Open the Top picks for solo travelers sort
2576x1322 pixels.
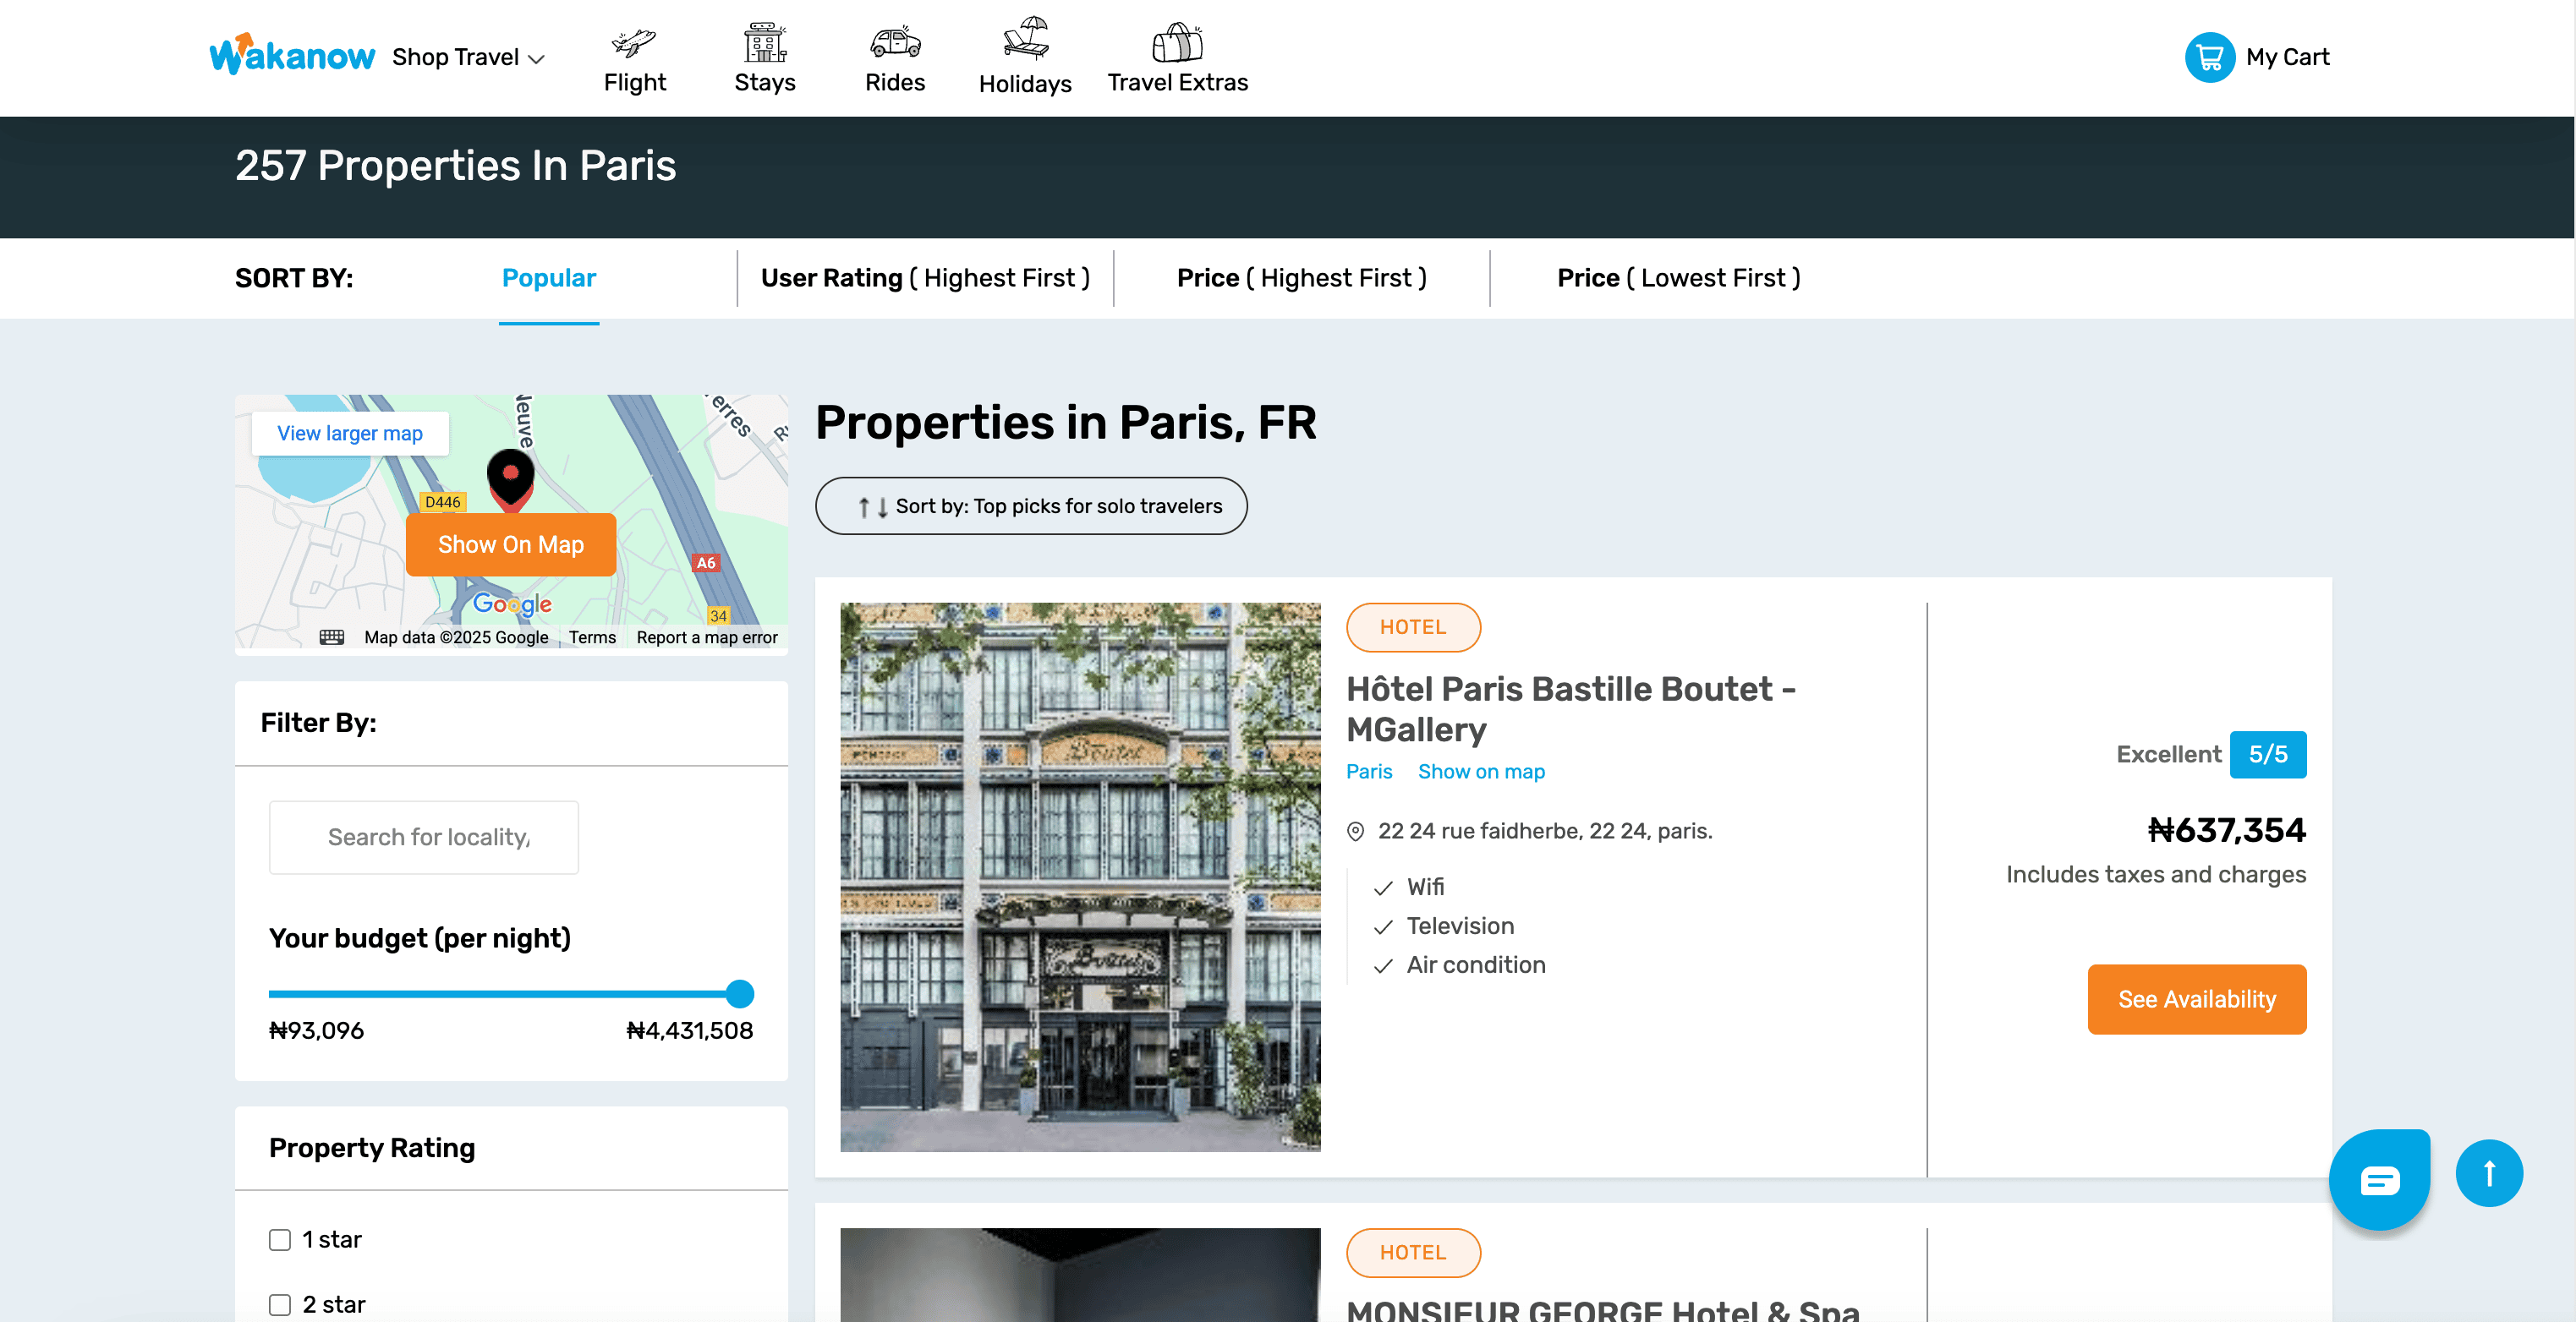[1030, 505]
